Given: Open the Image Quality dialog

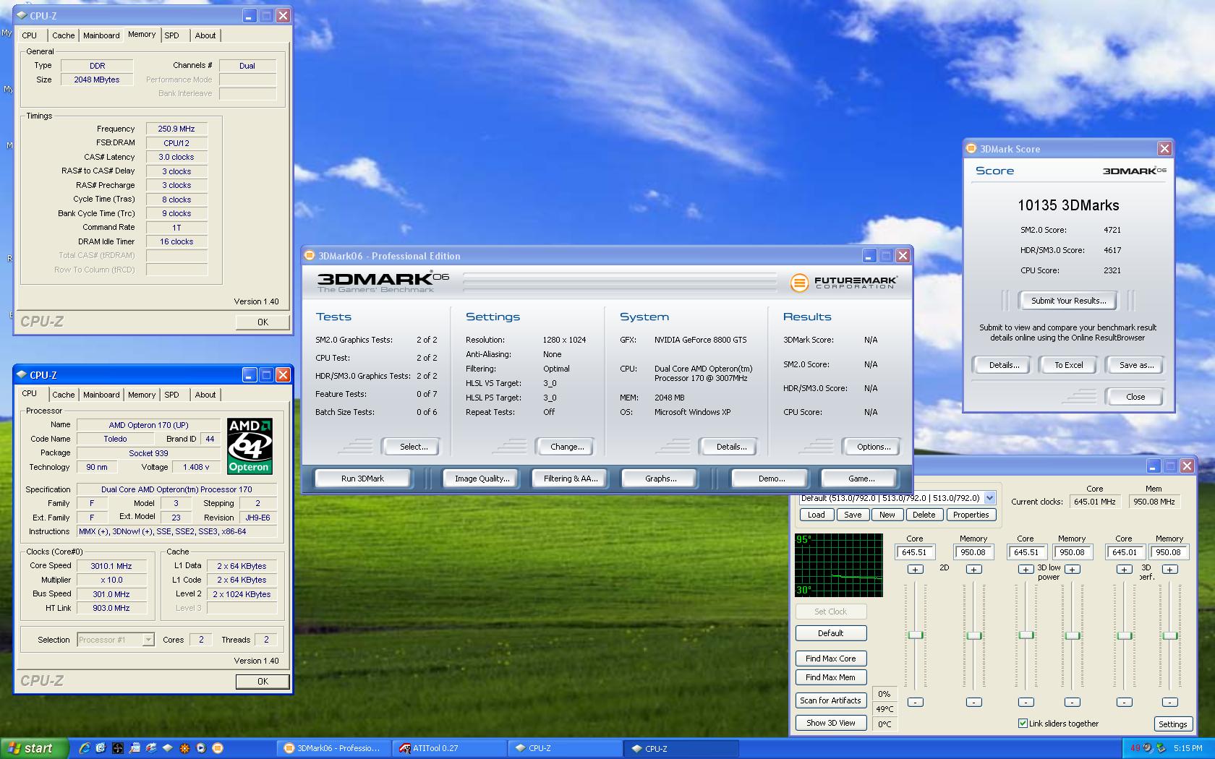Looking at the screenshot, I should pyautogui.click(x=482, y=479).
